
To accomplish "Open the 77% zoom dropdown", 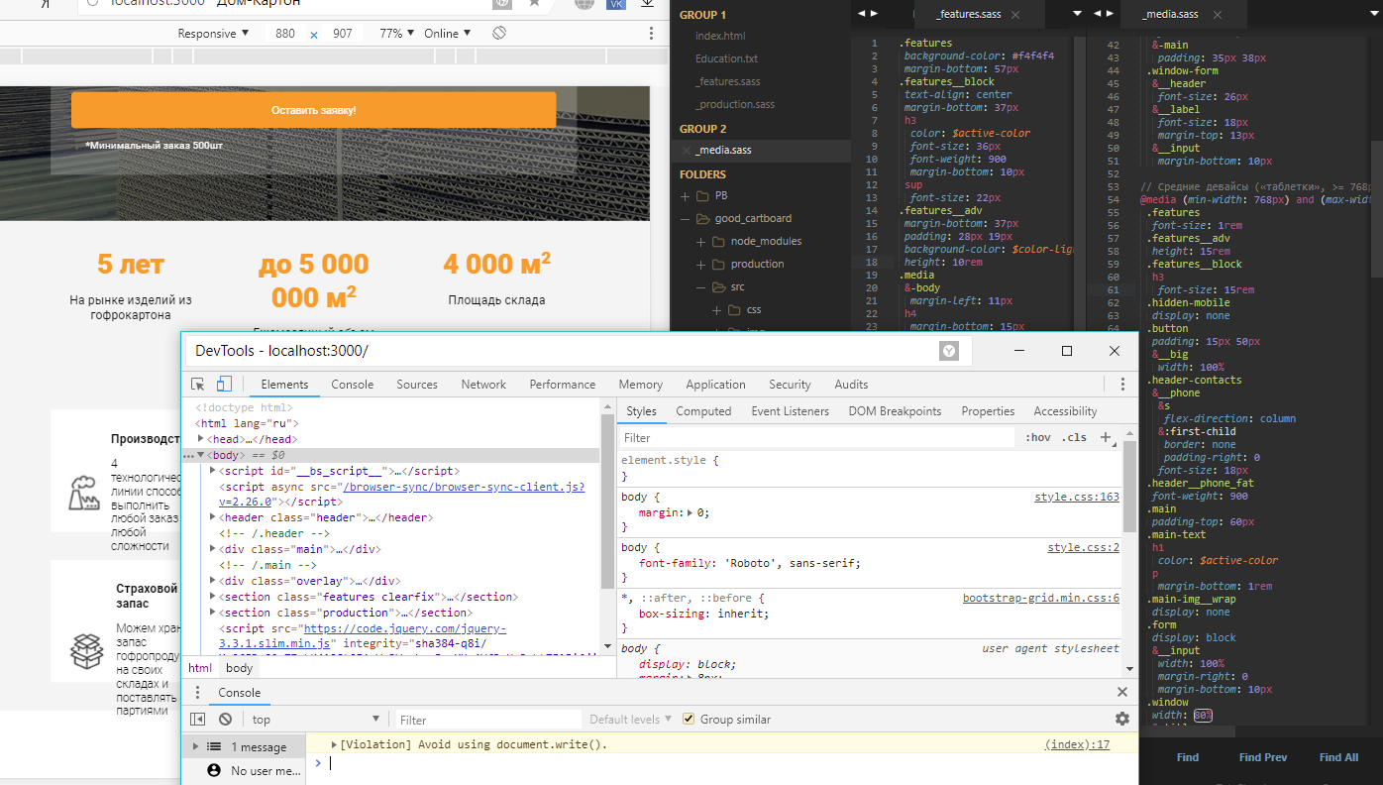I will click(397, 34).
